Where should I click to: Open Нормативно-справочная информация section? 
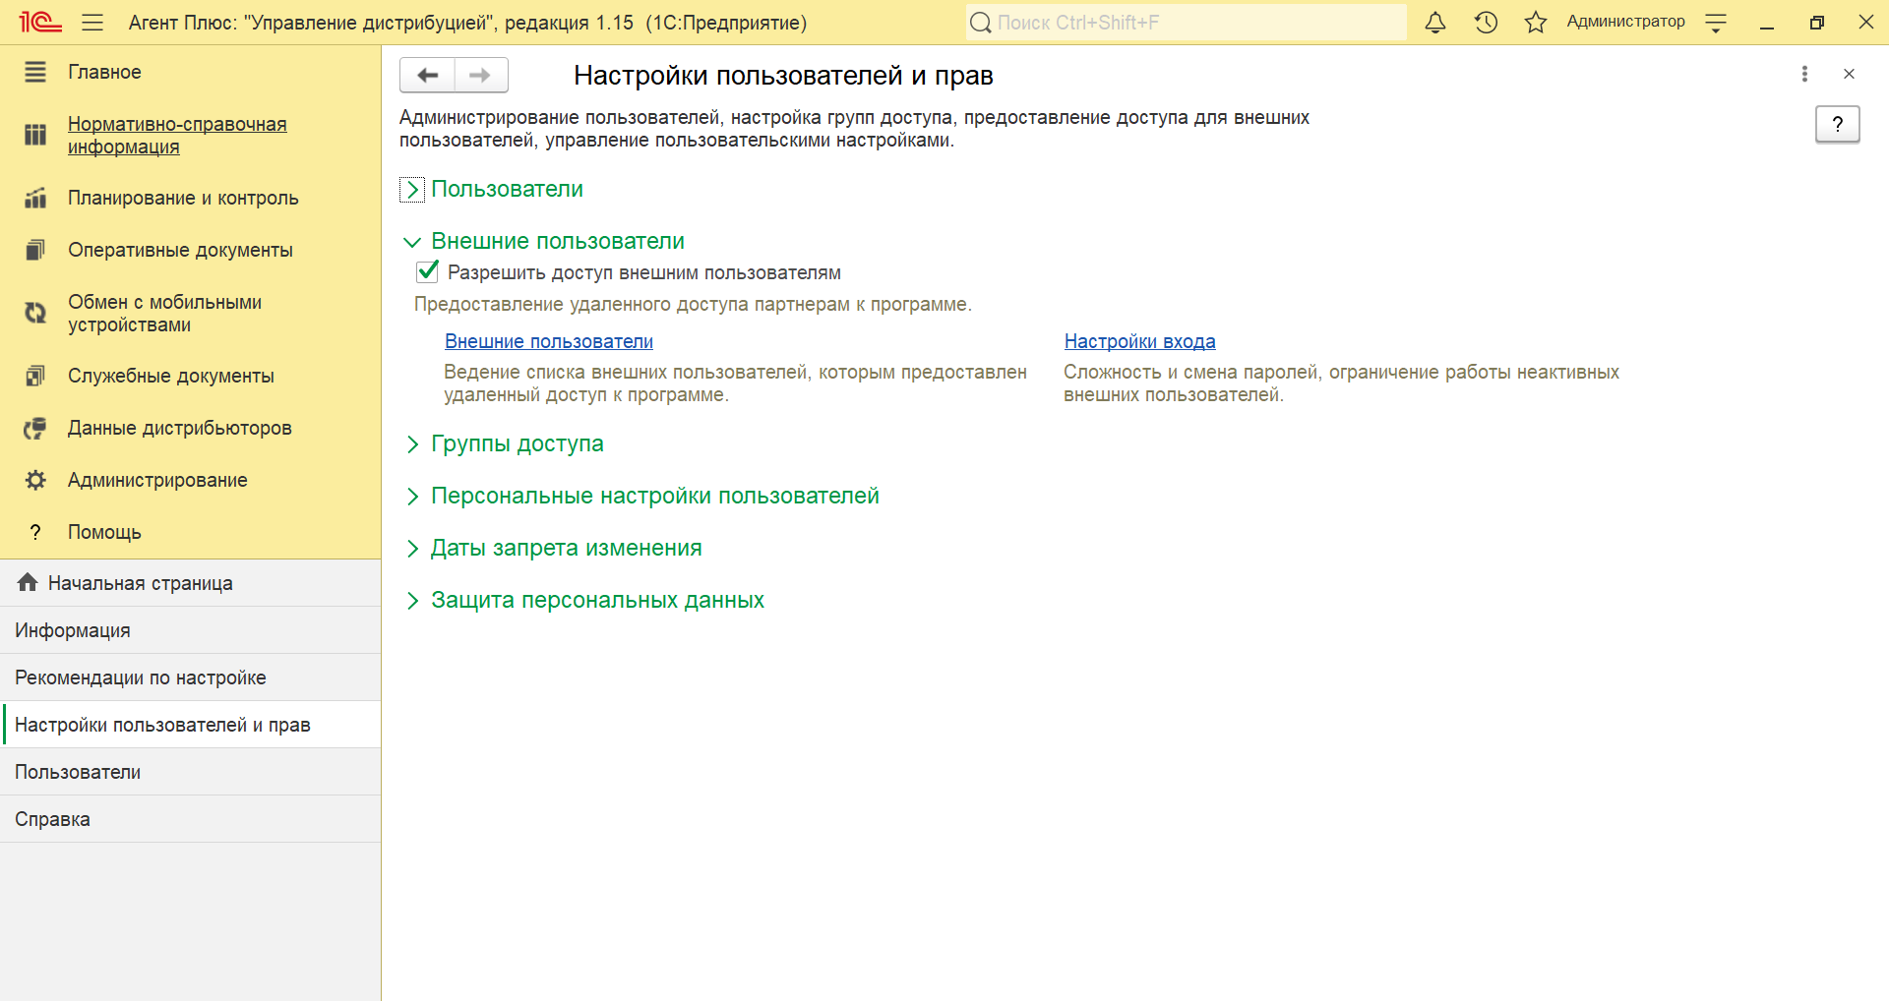[x=190, y=135]
